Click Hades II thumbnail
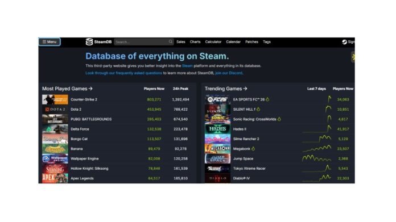This screenshot has width=396, height=222. [x=217, y=129]
